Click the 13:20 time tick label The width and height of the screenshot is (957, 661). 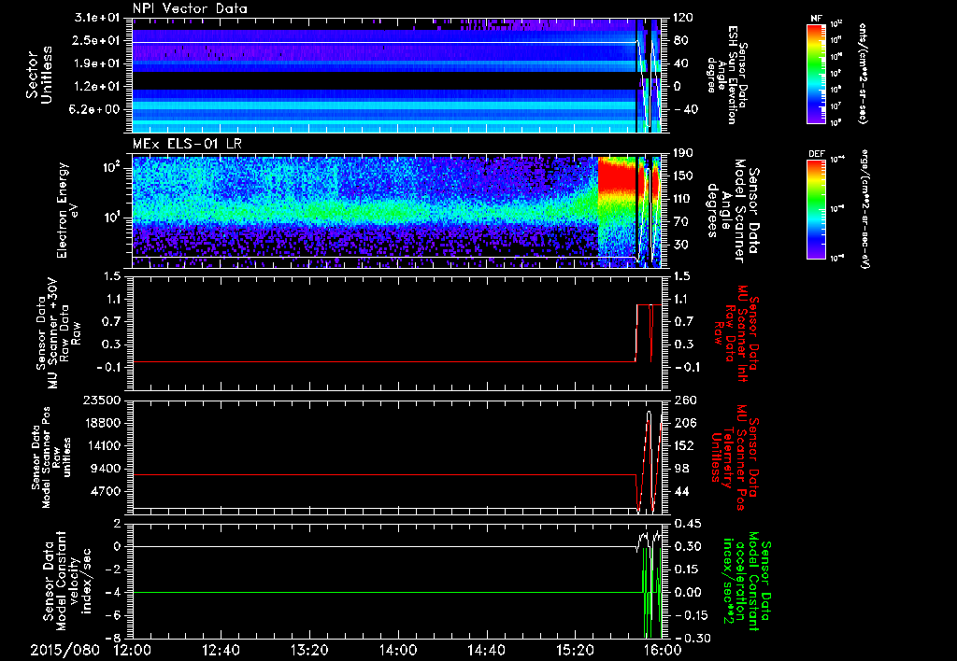click(x=309, y=650)
